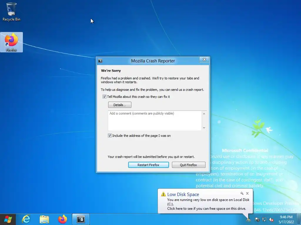The height and width of the screenshot is (225, 301).
Task: Uncheck Tell Mozilla about this crash
Action: coord(104,97)
